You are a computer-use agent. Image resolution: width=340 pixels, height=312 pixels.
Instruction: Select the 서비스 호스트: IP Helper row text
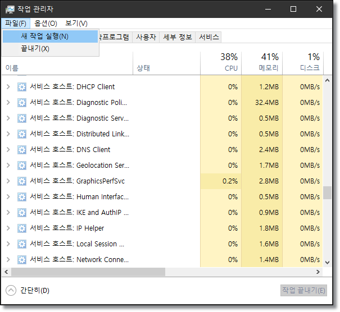tap(67, 228)
